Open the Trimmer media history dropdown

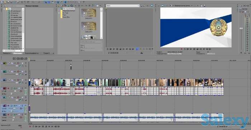click(138, 6)
